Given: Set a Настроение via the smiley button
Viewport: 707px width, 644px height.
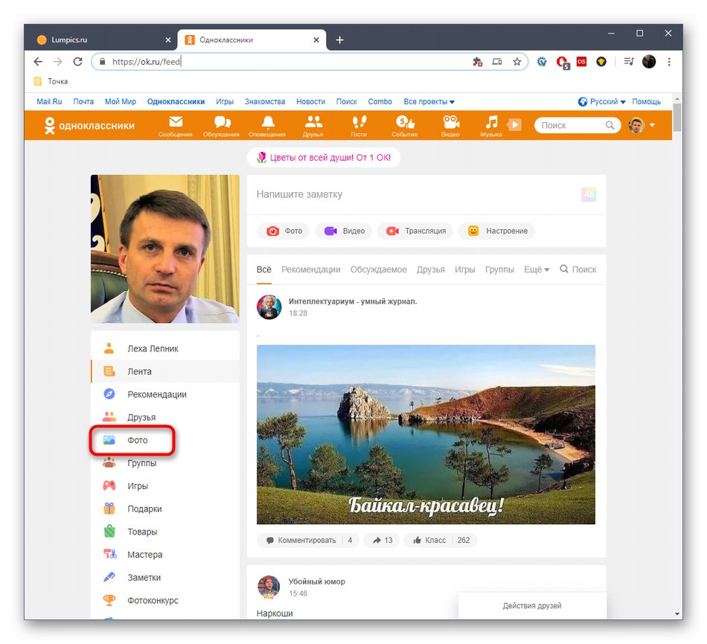Looking at the screenshot, I should (496, 231).
